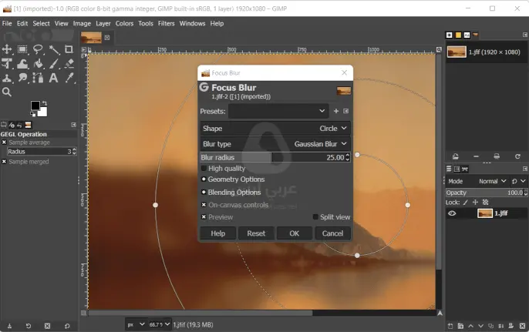Save current settings as named preset
Screen dimensions: 529x332
click(336, 112)
